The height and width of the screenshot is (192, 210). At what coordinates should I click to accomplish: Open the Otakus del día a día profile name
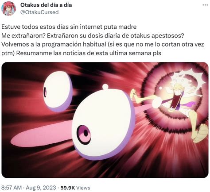(46, 5)
